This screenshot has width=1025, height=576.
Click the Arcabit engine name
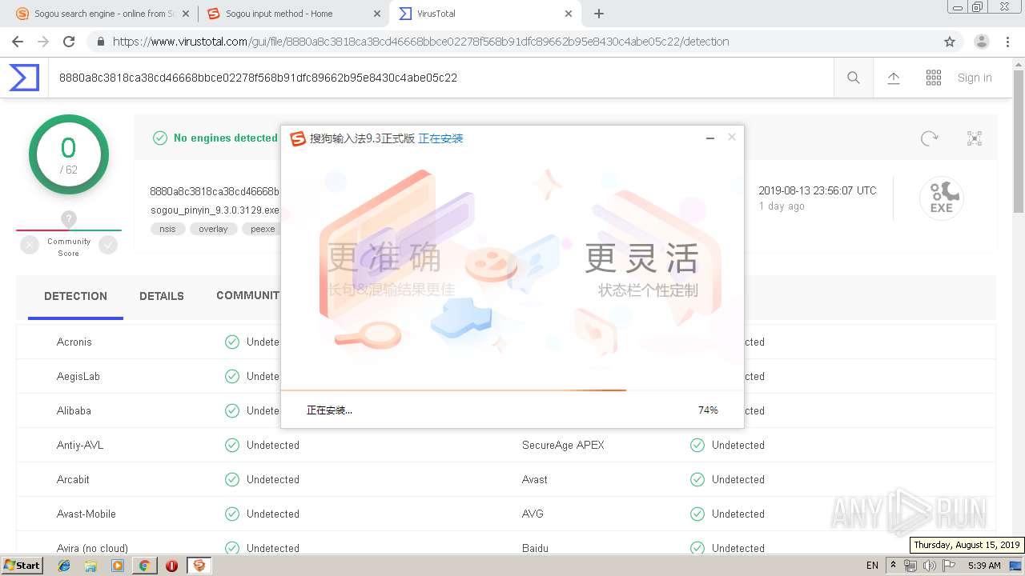73,479
